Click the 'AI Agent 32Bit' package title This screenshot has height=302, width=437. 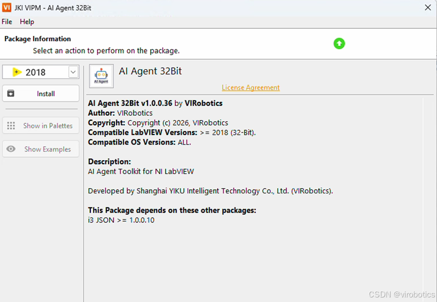[150, 71]
